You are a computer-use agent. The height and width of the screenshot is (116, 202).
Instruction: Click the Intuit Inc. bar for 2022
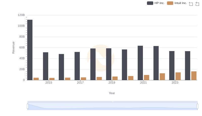pyautogui.click(x=162, y=77)
